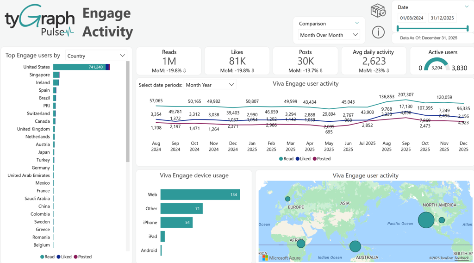Click Posts MoM -13.7% text
Screen dimensions: 474x263
coord(306,70)
